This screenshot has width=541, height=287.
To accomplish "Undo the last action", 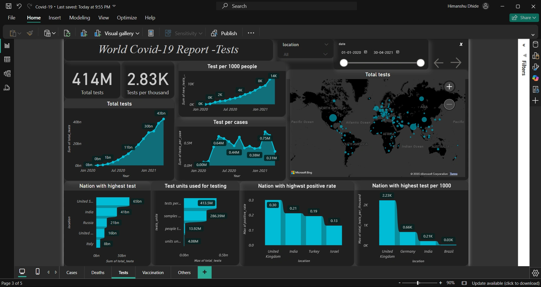I will tap(19, 6).
